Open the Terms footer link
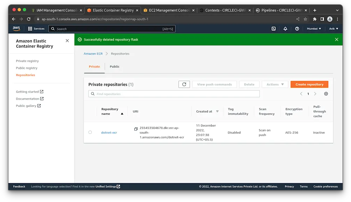The width and height of the screenshot is (351, 202). pyautogui.click(x=303, y=187)
